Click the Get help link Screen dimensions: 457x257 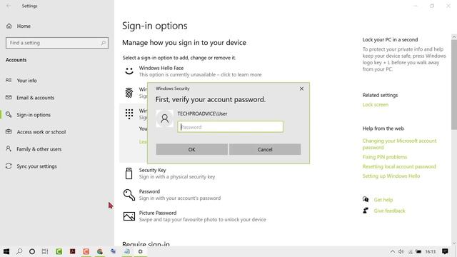coord(383,200)
